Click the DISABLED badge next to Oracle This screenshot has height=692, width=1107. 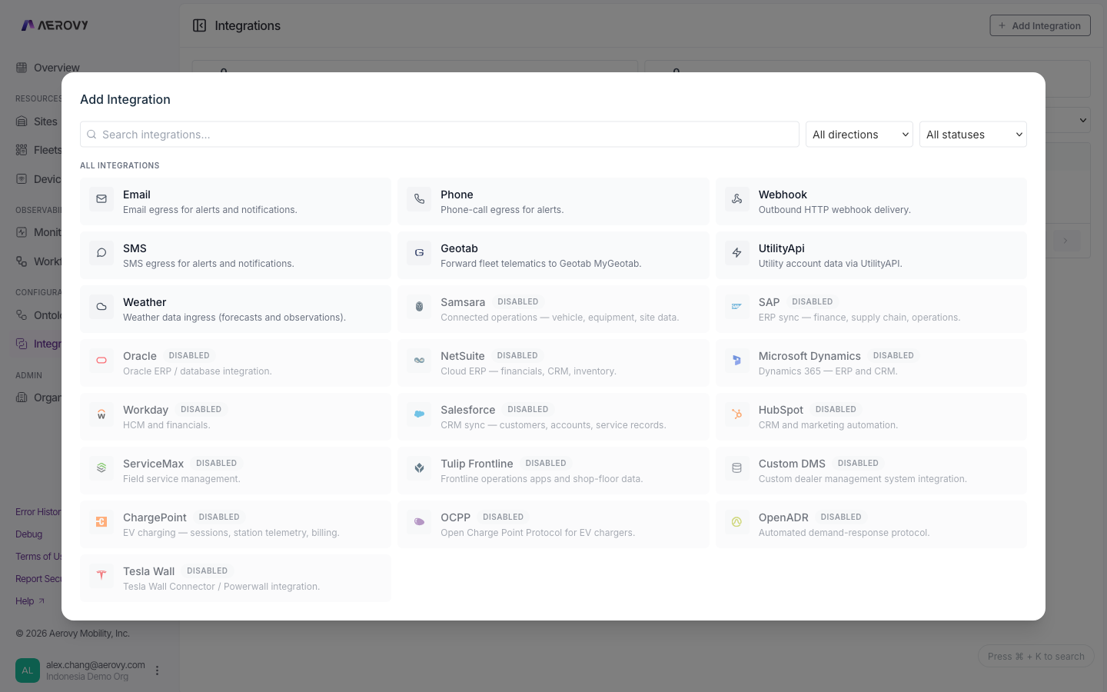(x=189, y=356)
